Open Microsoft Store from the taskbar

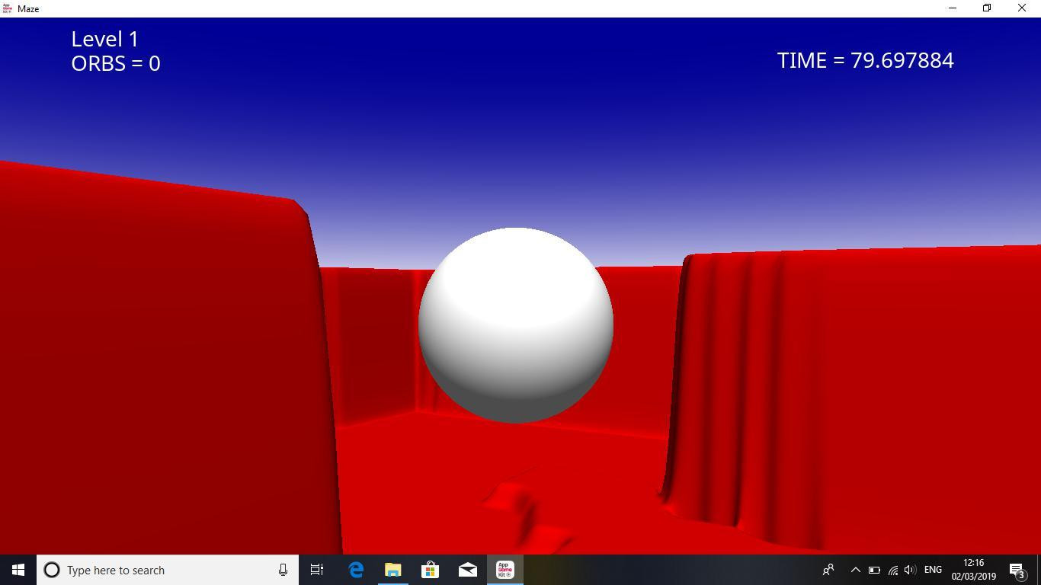pyautogui.click(x=431, y=570)
